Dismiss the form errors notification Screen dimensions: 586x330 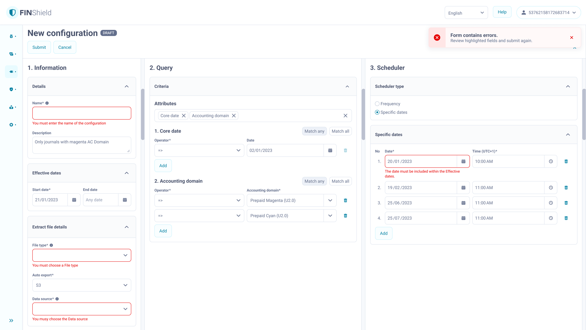572,38
